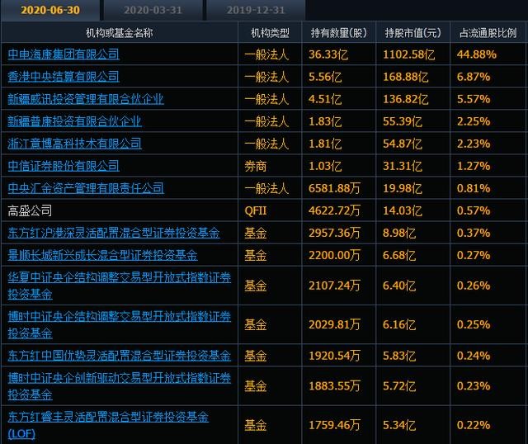Screen dimensions: 528x444
Task: Click the 机构或基金名称 column header
Action: [120, 33]
